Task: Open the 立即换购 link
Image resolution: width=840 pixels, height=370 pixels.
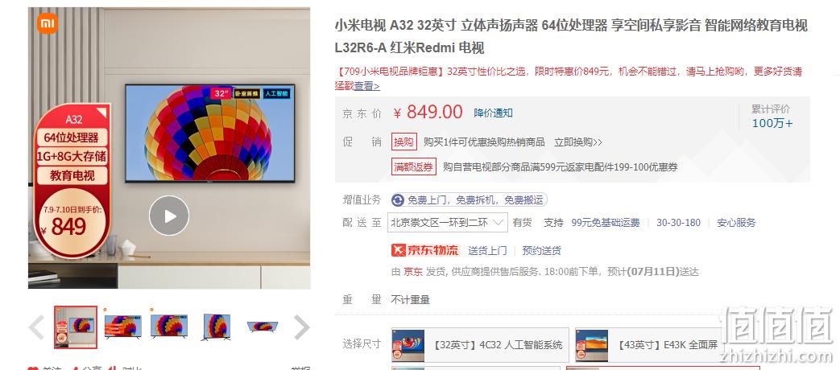Action: pos(578,142)
